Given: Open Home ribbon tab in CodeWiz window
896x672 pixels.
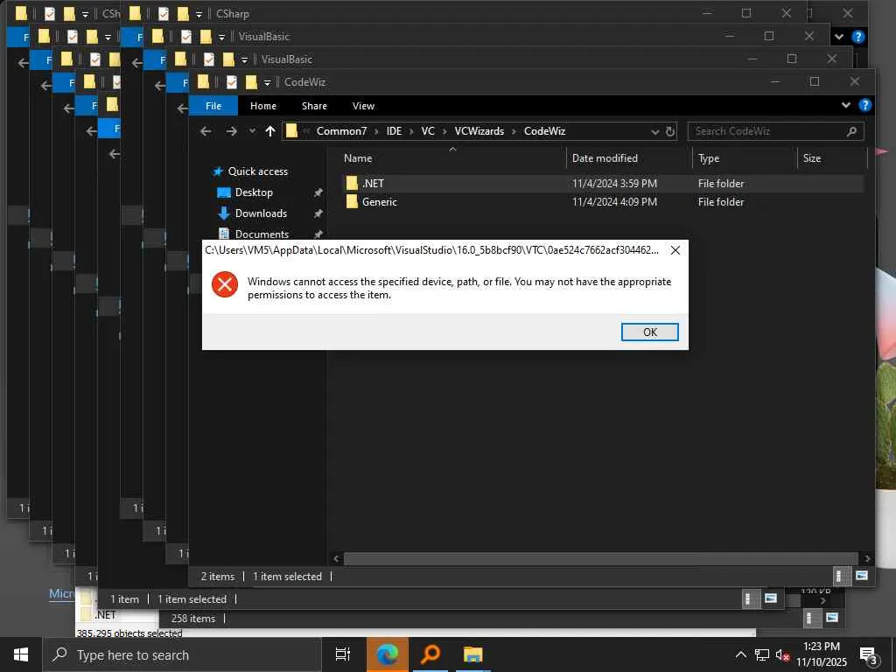Looking at the screenshot, I should pyautogui.click(x=262, y=106).
